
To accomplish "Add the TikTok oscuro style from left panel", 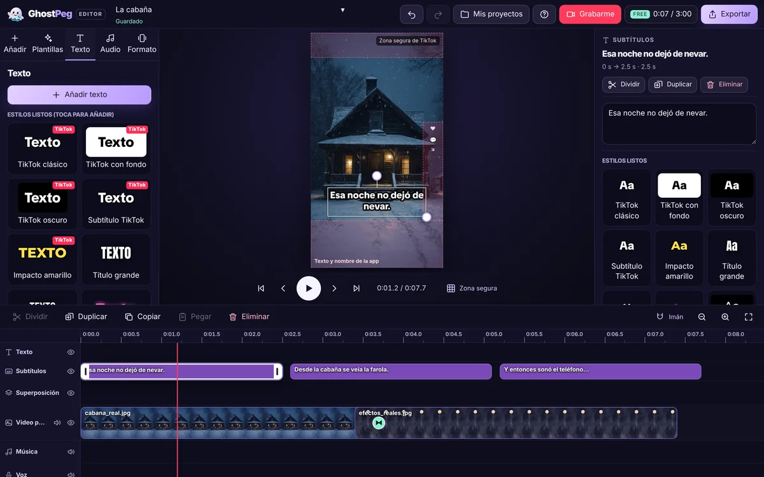I will tap(43, 204).
